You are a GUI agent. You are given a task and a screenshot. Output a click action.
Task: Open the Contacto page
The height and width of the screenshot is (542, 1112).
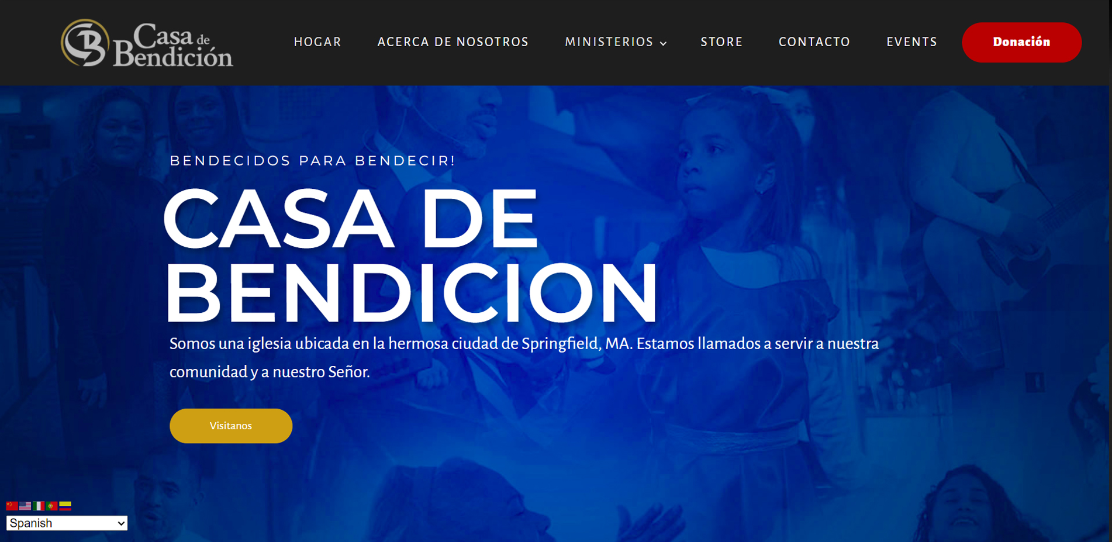click(814, 42)
